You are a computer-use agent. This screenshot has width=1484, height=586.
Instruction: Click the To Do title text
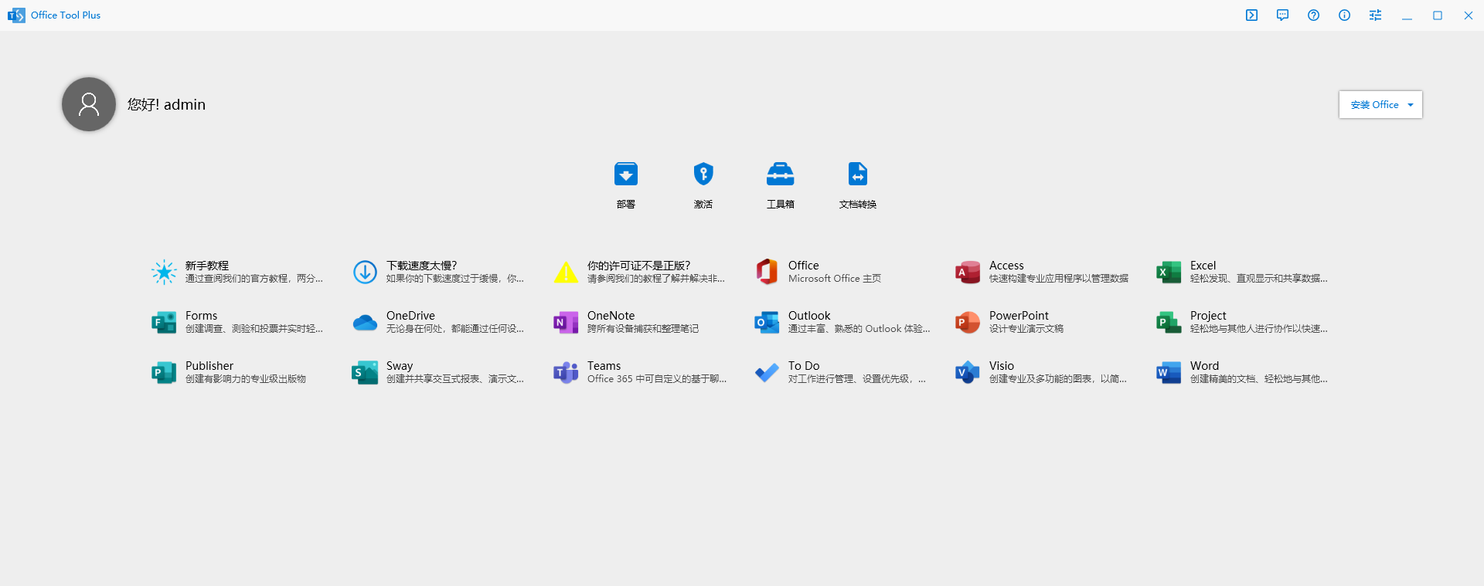tap(804, 366)
